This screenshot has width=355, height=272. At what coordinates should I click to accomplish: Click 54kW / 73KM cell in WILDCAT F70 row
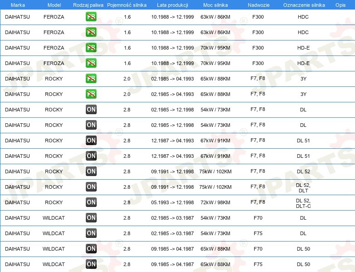click(215, 218)
